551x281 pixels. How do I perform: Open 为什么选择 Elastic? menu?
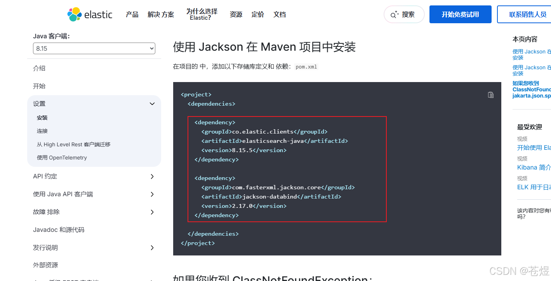pos(202,14)
